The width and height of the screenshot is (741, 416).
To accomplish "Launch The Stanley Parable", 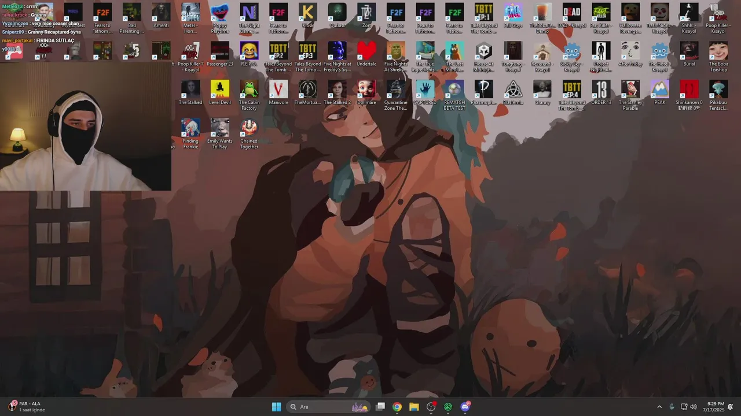I will click(x=630, y=96).
